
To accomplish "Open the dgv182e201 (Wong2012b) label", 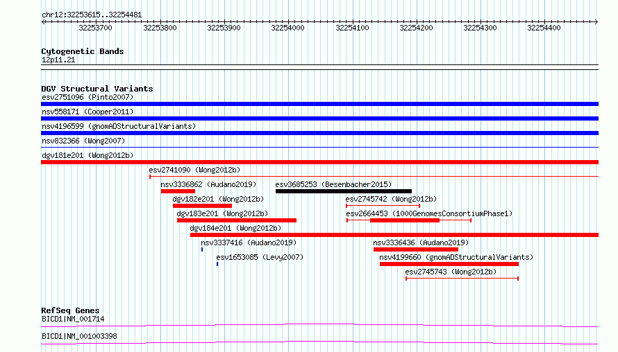I will (218, 199).
